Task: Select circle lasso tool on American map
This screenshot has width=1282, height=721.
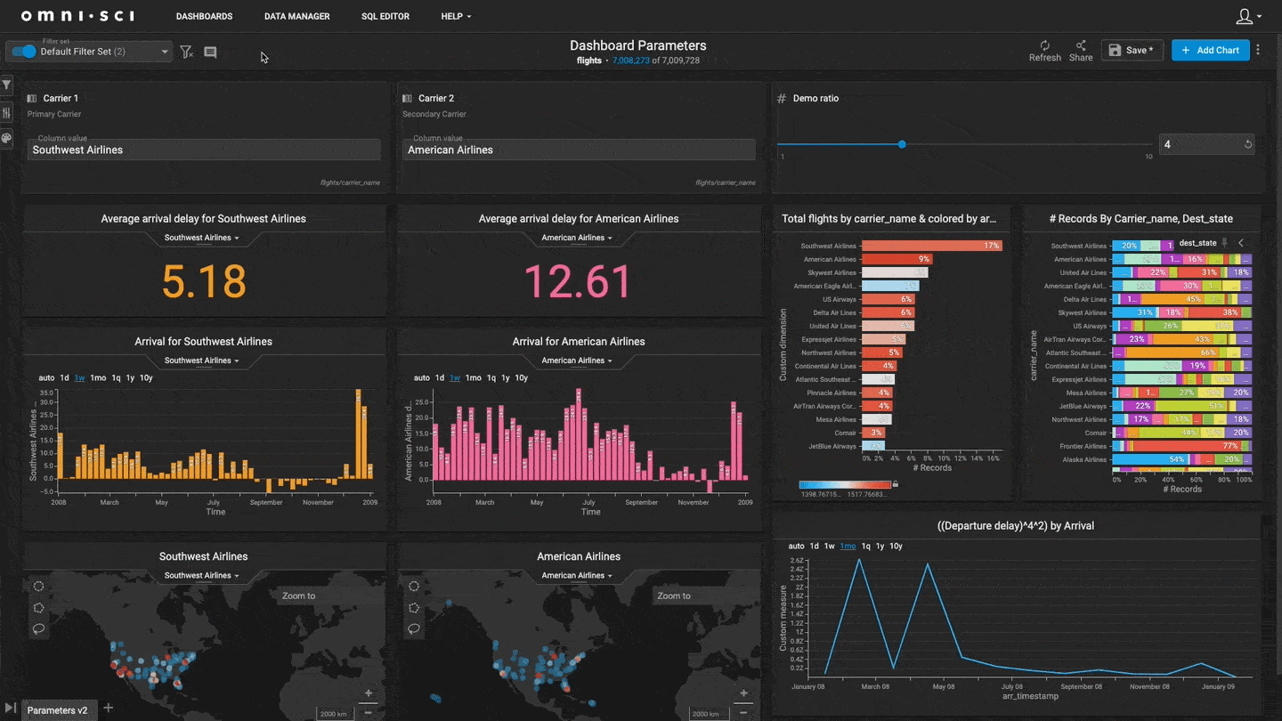Action: (414, 586)
